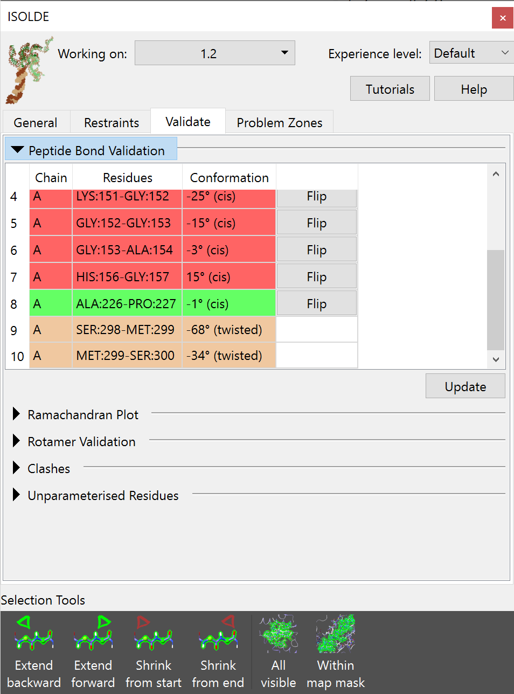Click the ISOLDE protein logo image
Image resolution: width=514 pixels, height=694 pixels.
tap(29, 70)
